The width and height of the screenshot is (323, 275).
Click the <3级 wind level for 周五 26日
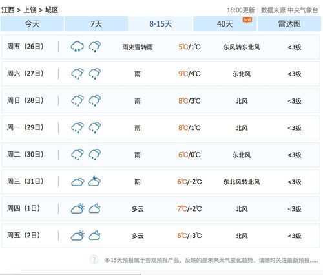point(295,47)
